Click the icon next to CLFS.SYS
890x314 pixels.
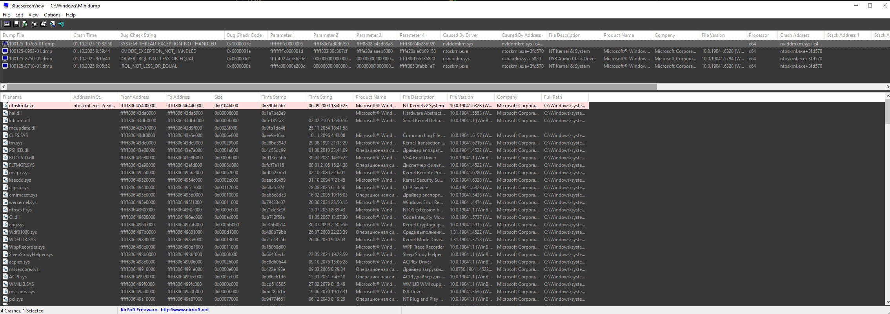pos(5,135)
